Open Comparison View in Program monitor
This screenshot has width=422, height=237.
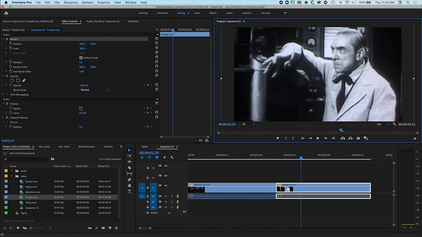click(366, 138)
